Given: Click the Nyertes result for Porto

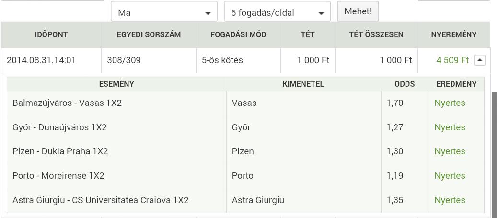Looking at the screenshot, I should tap(450, 176).
